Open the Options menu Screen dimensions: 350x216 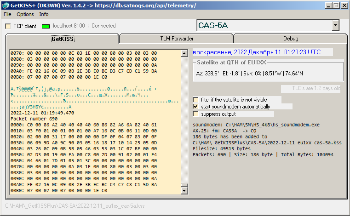tap(25, 14)
